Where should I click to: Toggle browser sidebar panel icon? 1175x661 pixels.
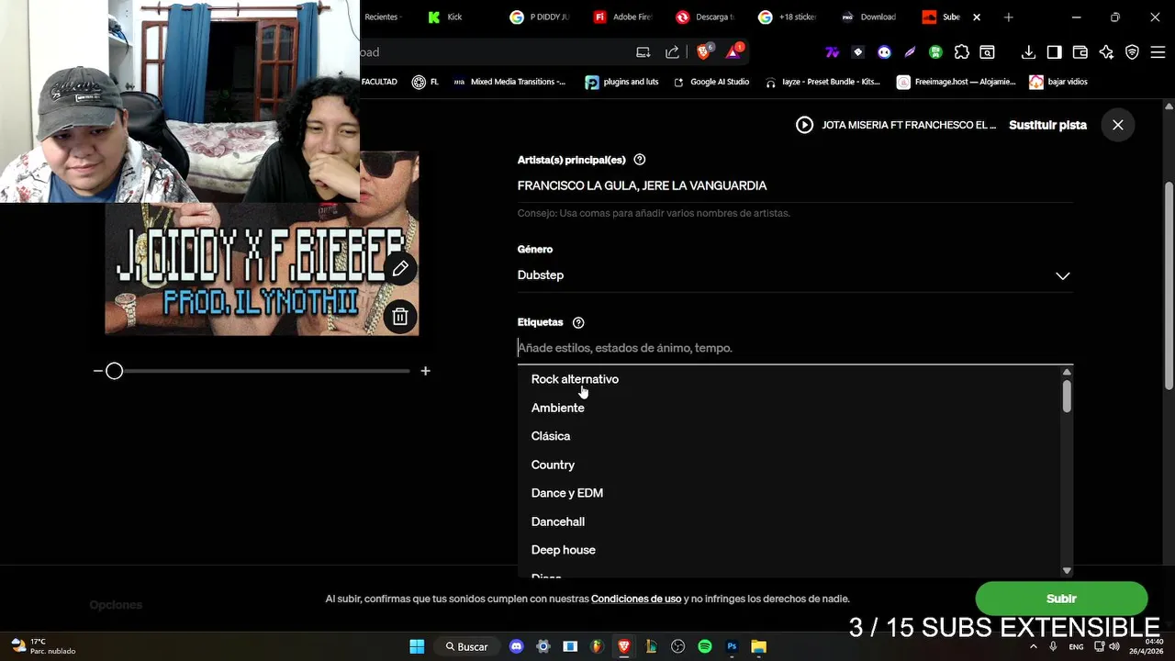[x=1054, y=52]
